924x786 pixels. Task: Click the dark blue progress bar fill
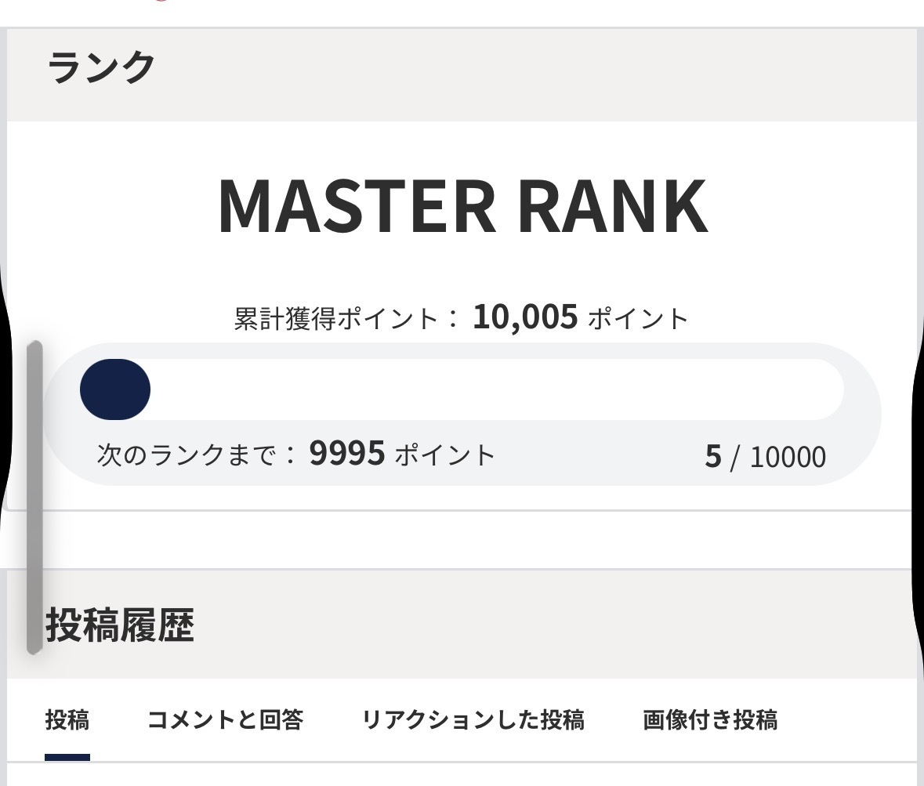point(115,389)
